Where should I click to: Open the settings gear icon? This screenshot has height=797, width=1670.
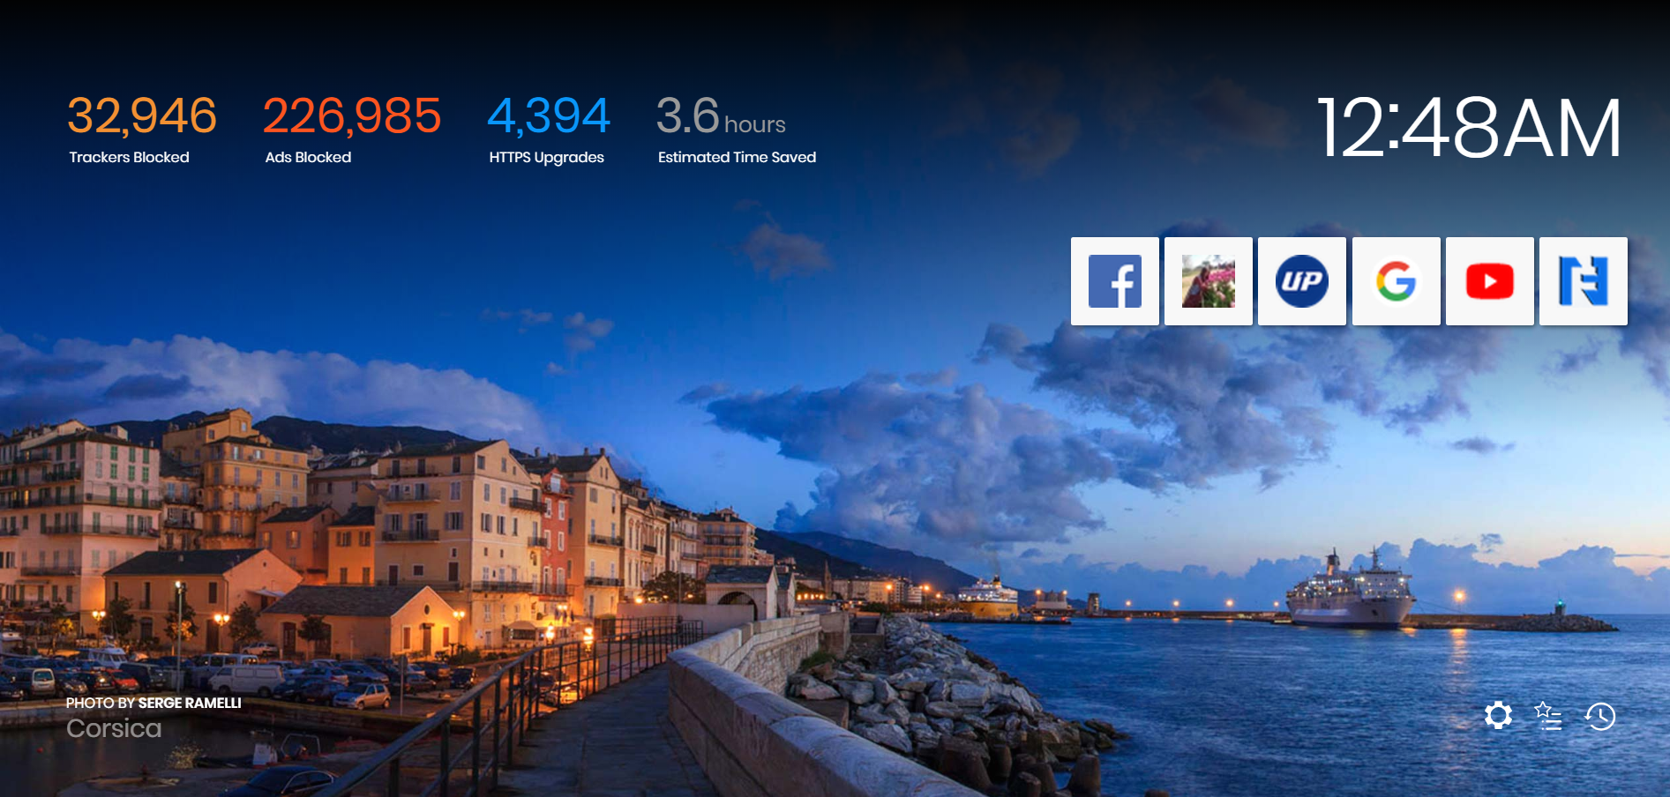point(1498,715)
